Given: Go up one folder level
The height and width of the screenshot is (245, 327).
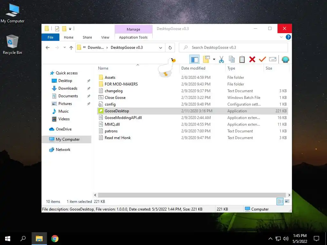Looking at the screenshot, I should (x=71, y=48).
